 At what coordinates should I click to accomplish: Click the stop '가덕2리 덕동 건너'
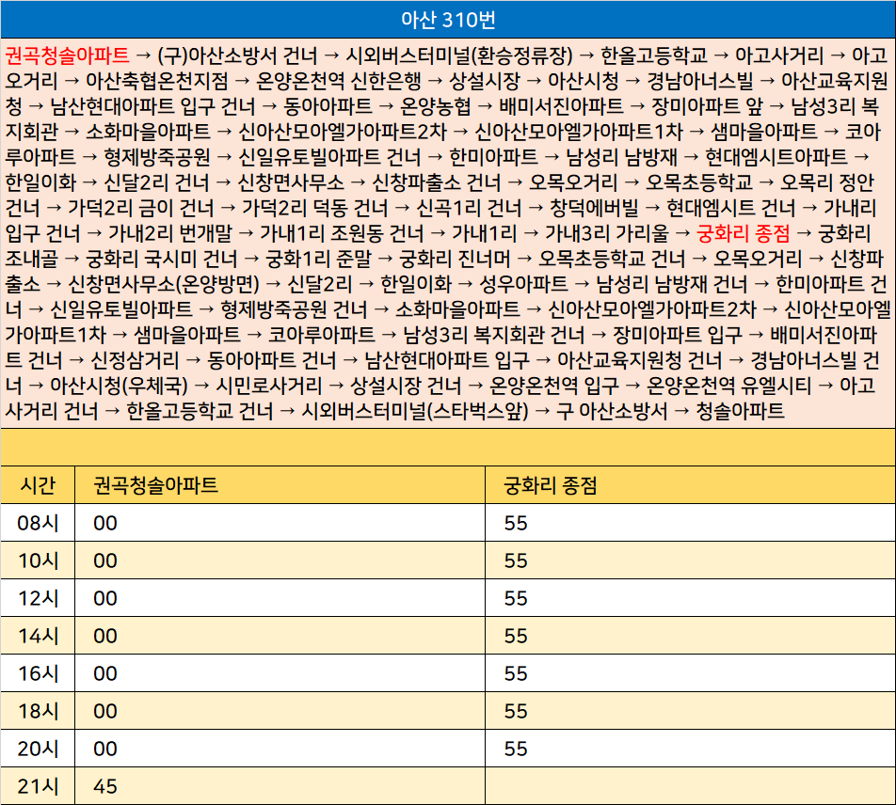[315, 208]
